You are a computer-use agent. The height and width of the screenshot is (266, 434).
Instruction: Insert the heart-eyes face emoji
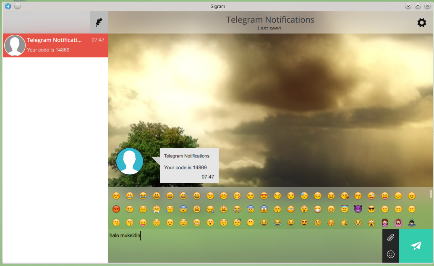pyautogui.click(x=264, y=196)
